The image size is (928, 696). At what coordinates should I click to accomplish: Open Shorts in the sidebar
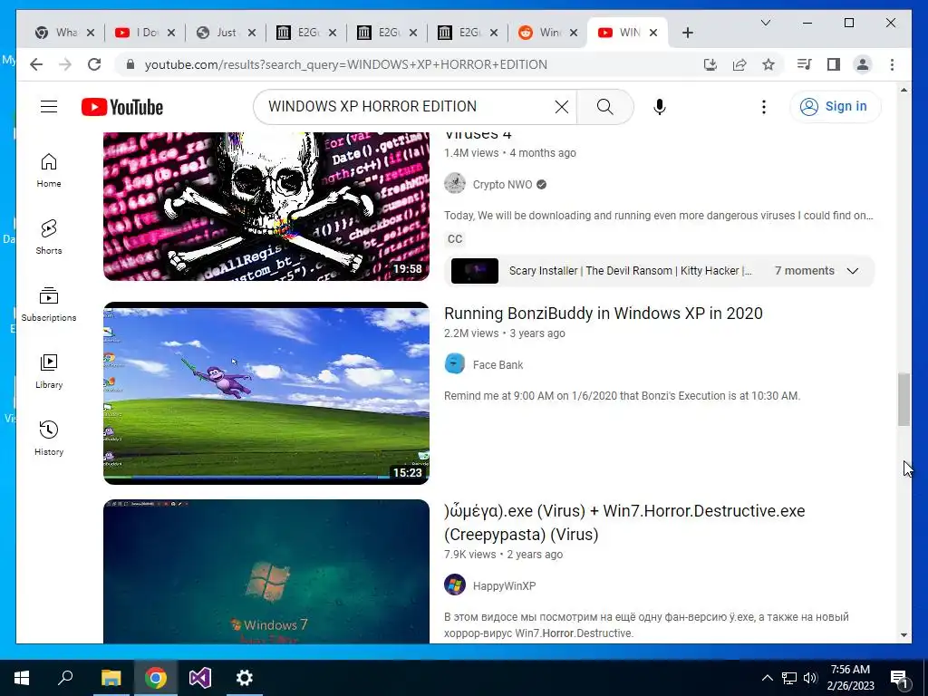(49, 237)
